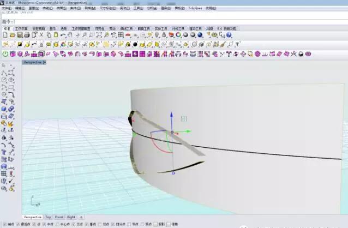Image resolution: width=348 pixels, height=228 pixels.
Task: Click the Undo arrow icon
Action: click(x=63, y=35)
